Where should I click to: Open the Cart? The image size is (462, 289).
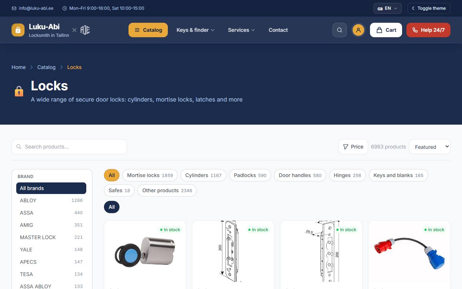[386, 30]
